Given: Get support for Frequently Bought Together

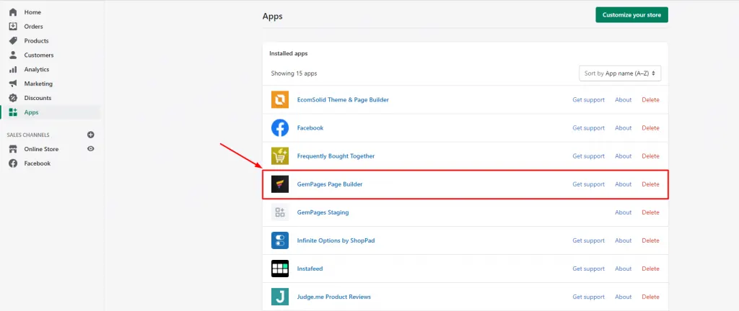Looking at the screenshot, I should coord(588,156).
